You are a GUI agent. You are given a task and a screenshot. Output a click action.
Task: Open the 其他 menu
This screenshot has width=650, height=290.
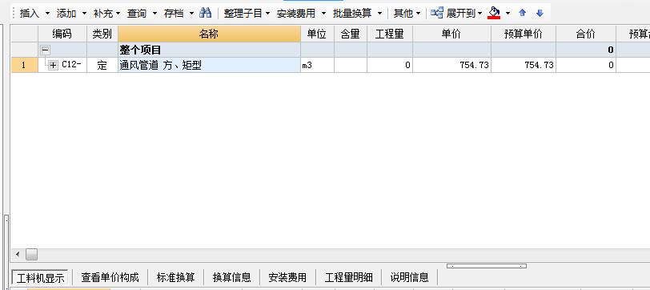click(407, 14)
